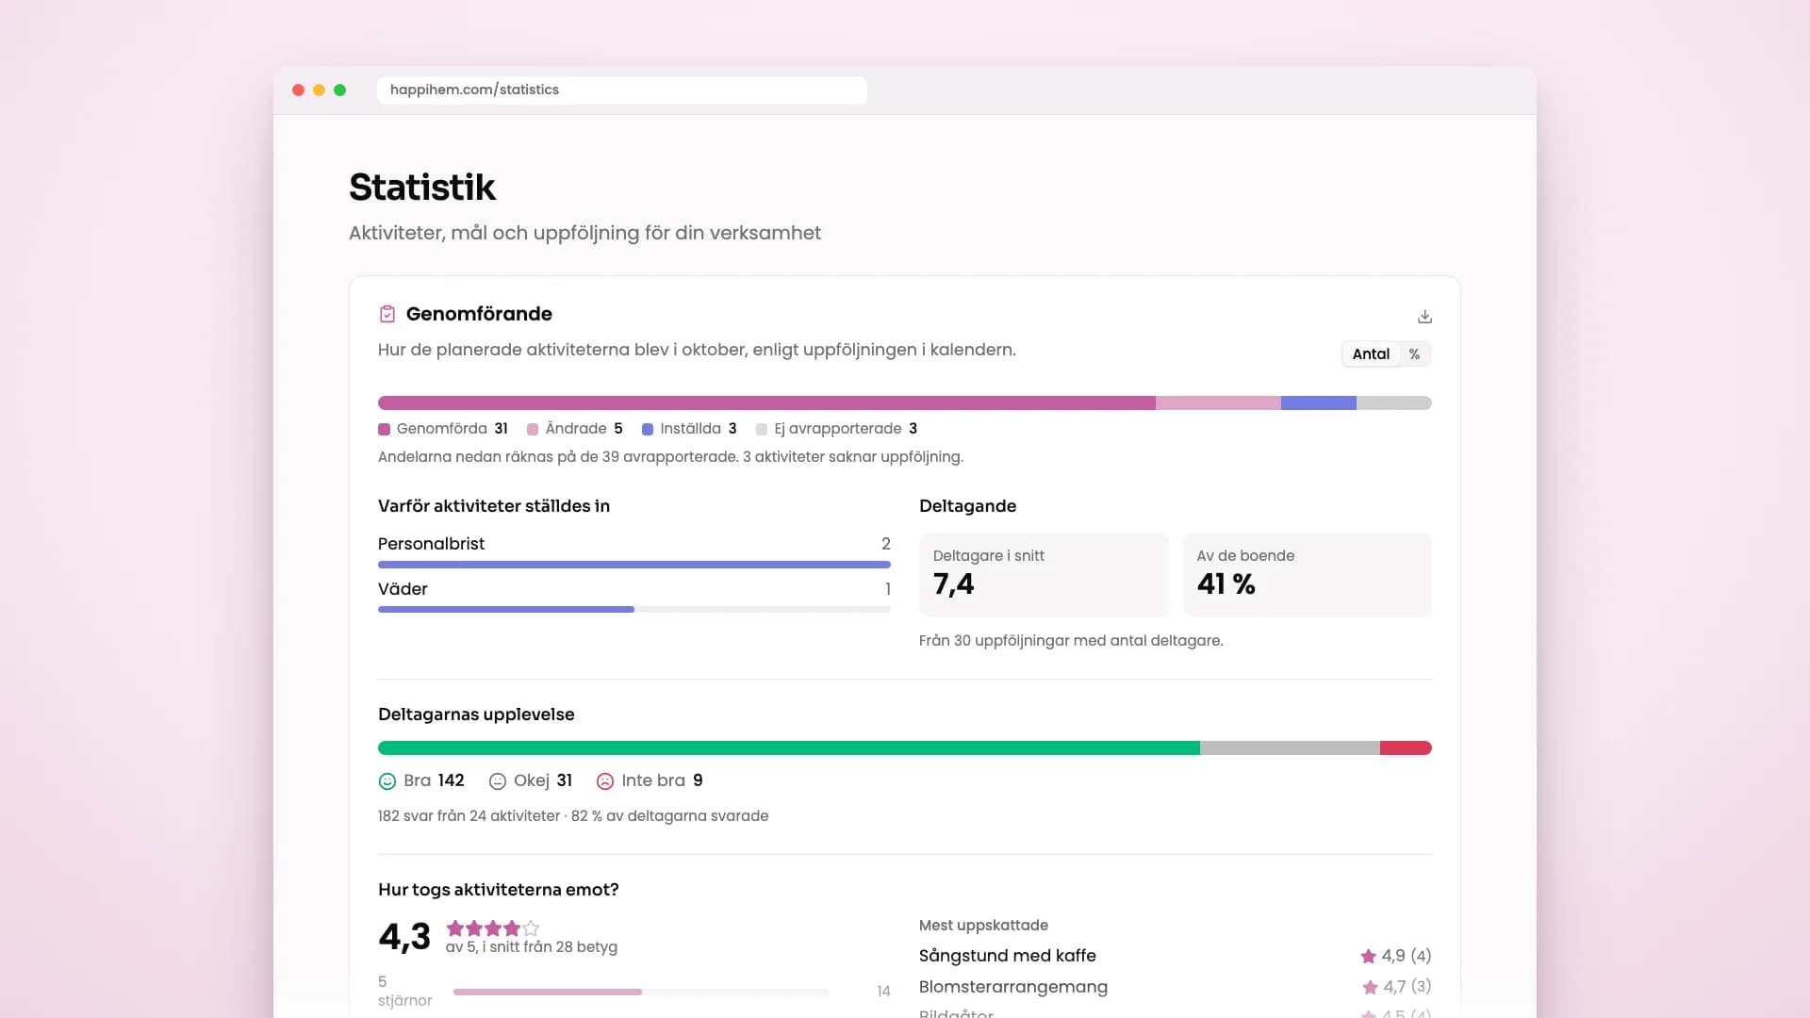Screen dimensions: 1810x1018
Task: Click the sad Inte bra face icon
Action: [x=605, y=781]
